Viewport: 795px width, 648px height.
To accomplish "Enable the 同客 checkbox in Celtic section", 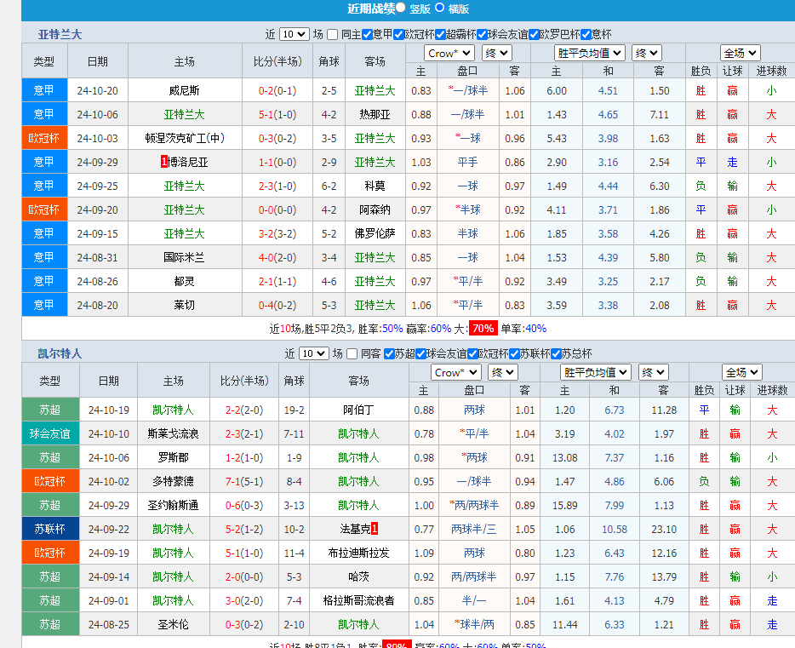I will click(351, 353).
